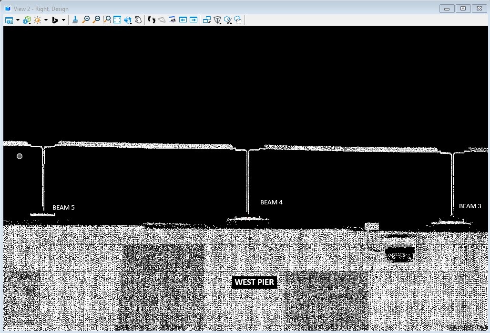Screen dimensions: 490x333
Task: Select the Rotate View tool
Action: pyautogui.click(x=128, y=20)
